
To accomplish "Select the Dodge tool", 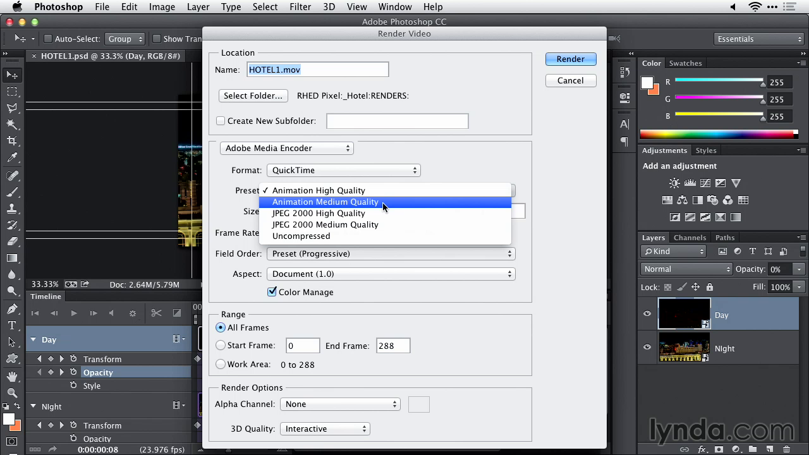I will [12, 291].
